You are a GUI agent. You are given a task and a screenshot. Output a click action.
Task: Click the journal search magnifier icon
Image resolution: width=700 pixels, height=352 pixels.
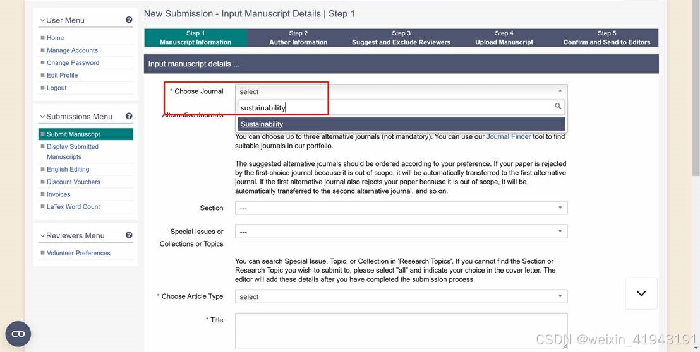tap(558, 107)
